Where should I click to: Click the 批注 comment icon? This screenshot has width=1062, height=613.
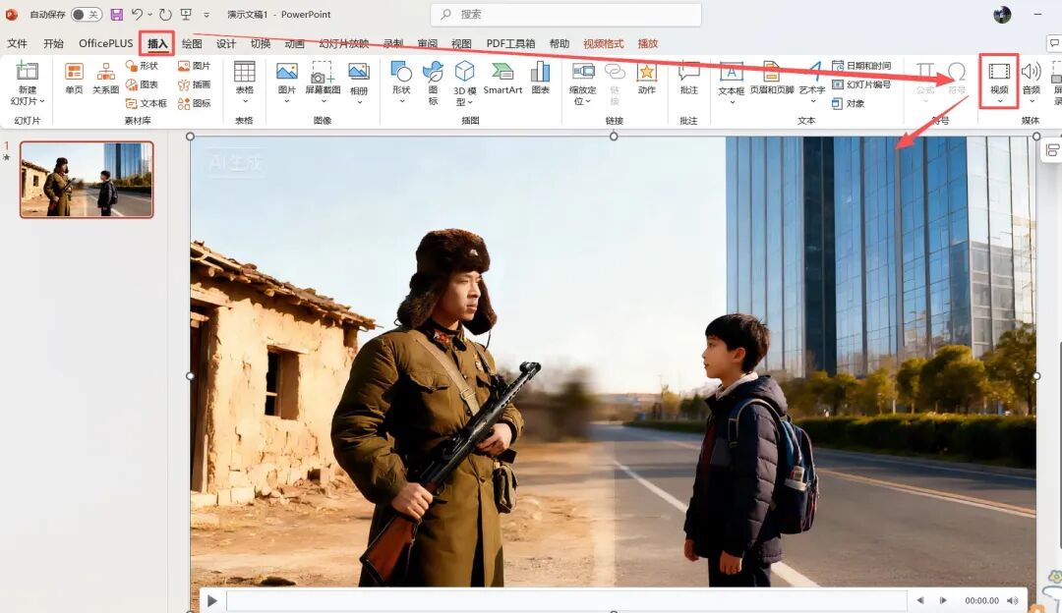click(x=688, y=79)
